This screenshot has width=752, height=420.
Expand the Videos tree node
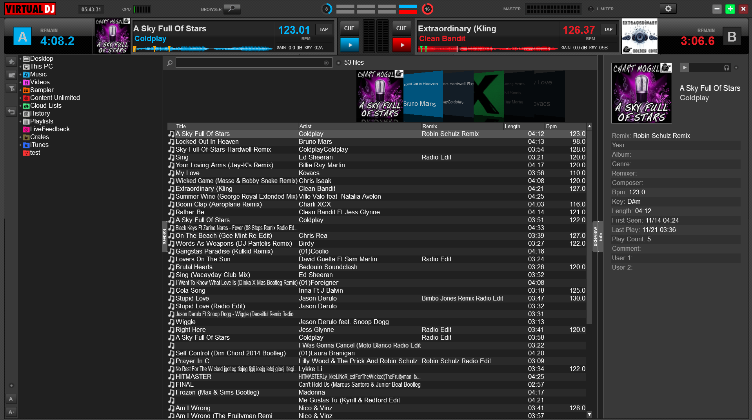point(20,82)
